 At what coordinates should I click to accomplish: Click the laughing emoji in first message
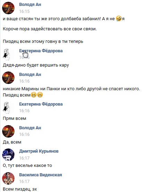118,18
